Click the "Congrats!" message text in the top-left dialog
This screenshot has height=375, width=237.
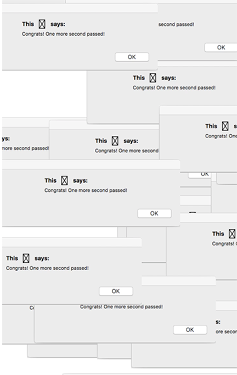coord(63,34)
